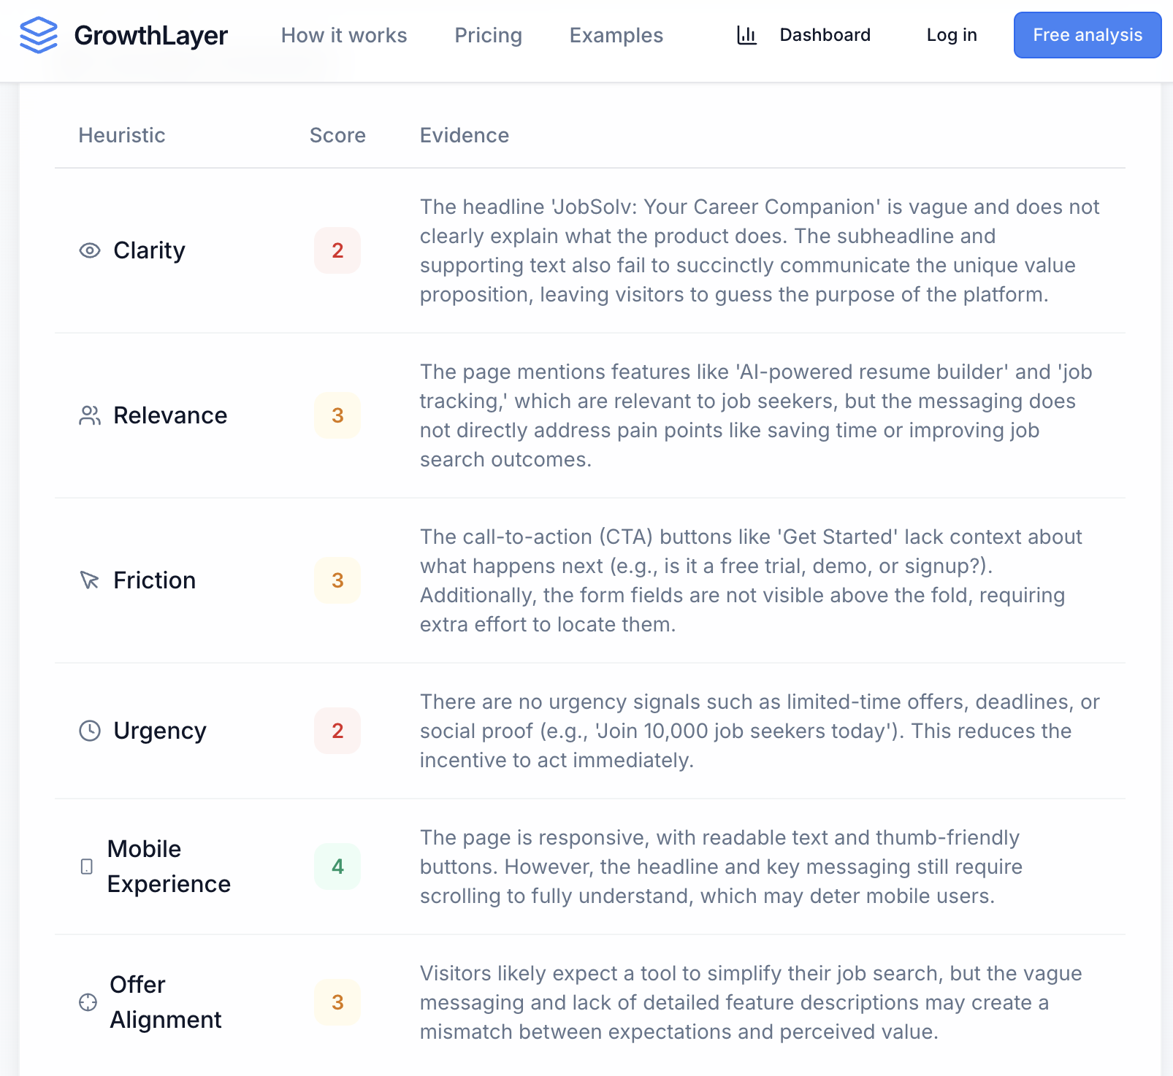
Task: Go to the Dashboard
Action: tap(825, 34)
